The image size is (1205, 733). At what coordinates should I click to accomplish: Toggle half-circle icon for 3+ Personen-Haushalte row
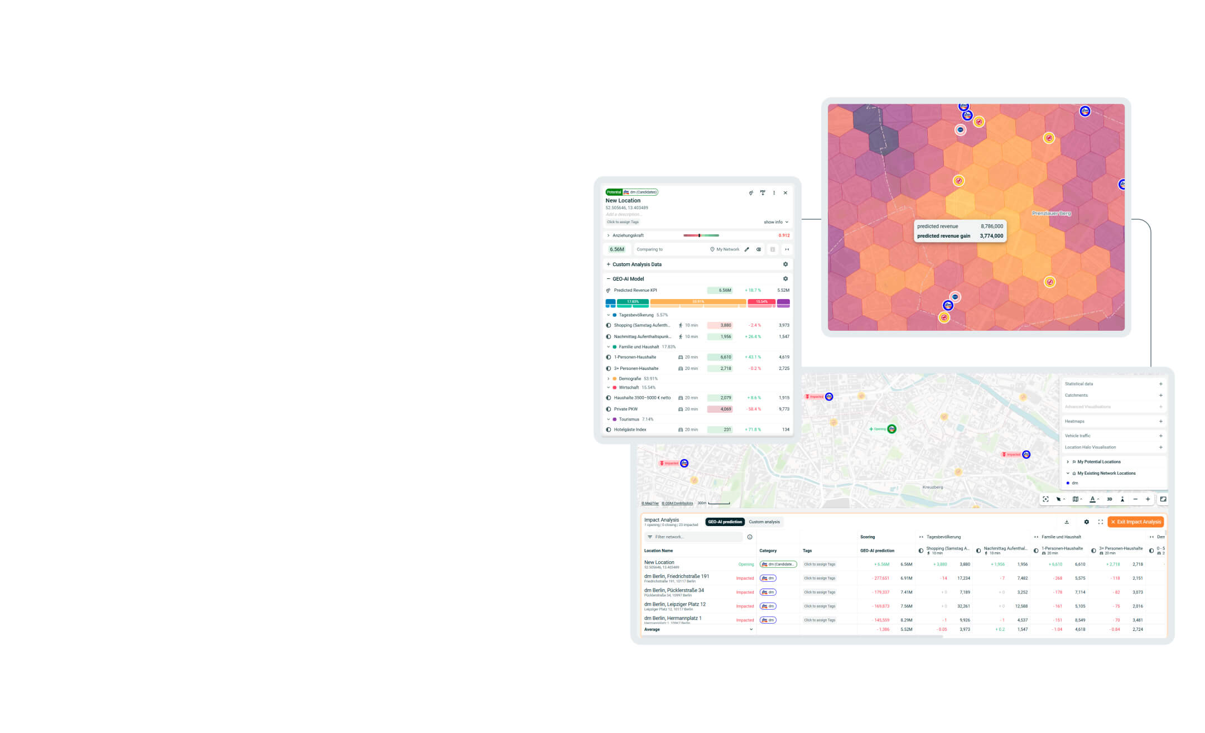[x=609, y=368]
